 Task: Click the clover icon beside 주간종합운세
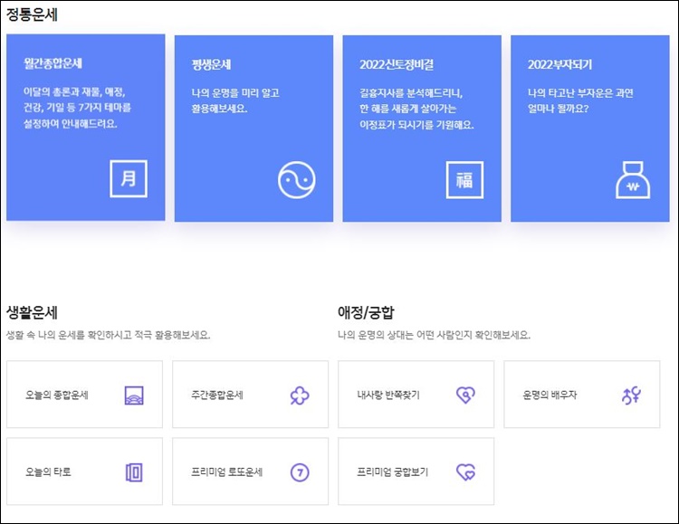point(300,395)
